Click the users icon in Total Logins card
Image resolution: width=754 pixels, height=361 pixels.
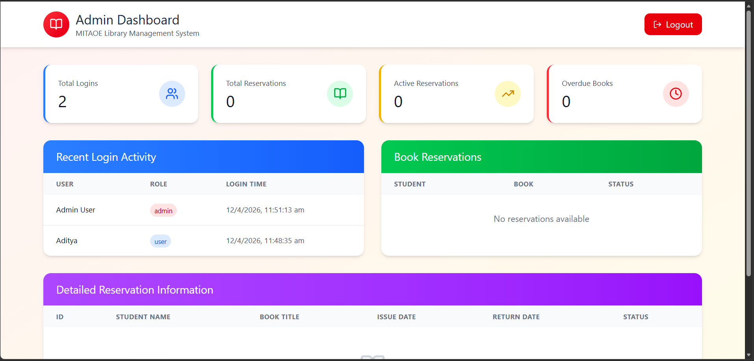(172, 94)
